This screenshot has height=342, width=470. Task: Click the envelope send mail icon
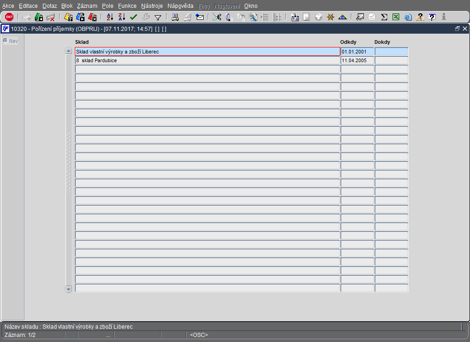199,18
